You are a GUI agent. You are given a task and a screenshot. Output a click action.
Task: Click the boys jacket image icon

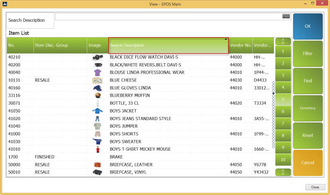(98, 111)
